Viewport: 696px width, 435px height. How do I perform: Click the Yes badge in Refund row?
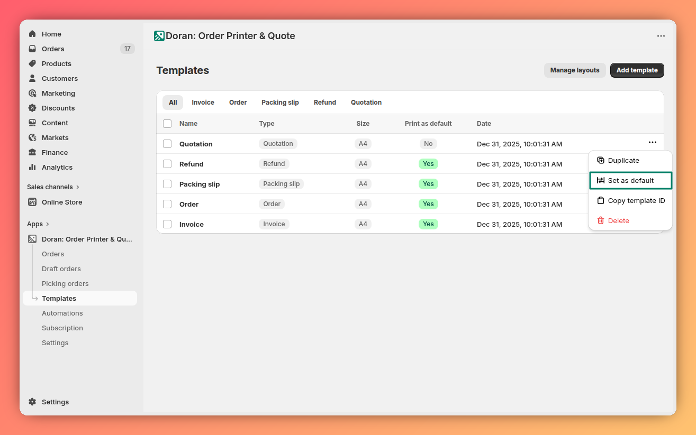[x=428, y=164]
